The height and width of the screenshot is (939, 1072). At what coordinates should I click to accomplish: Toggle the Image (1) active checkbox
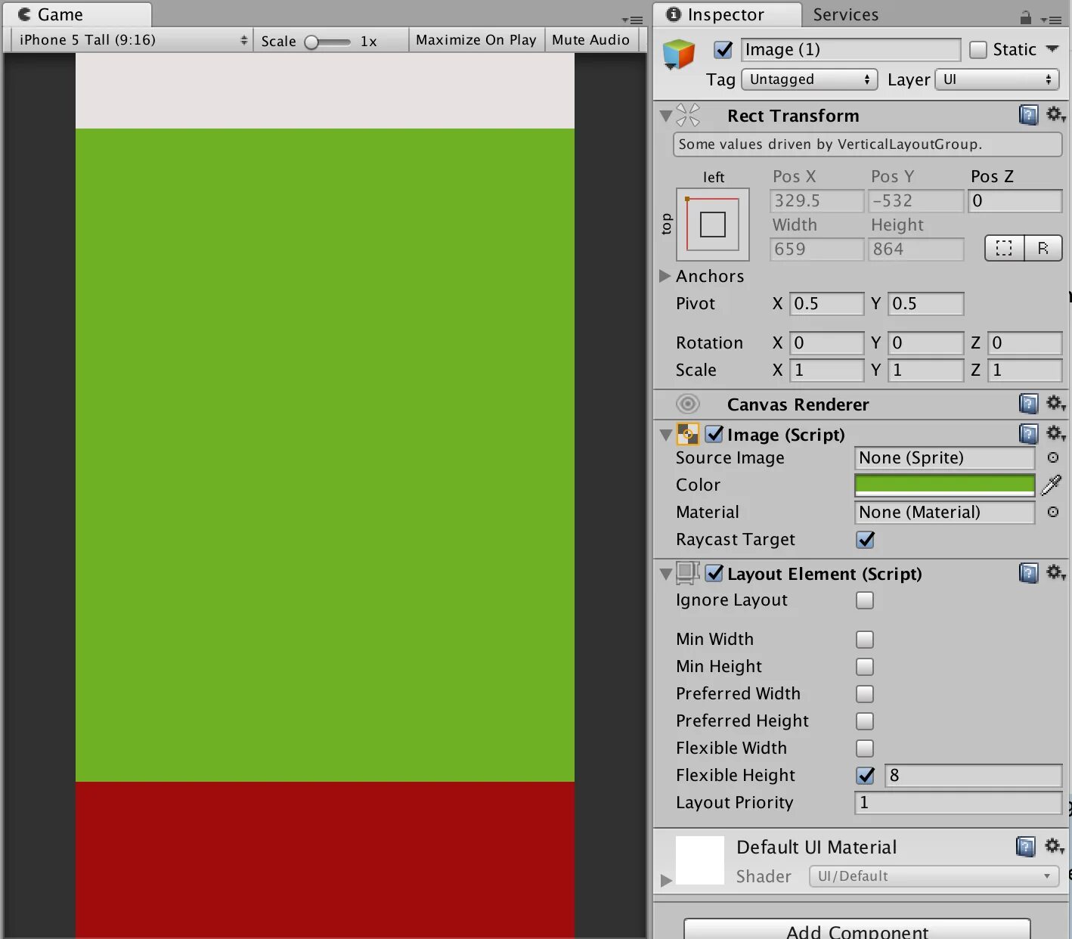coord(723,50)
